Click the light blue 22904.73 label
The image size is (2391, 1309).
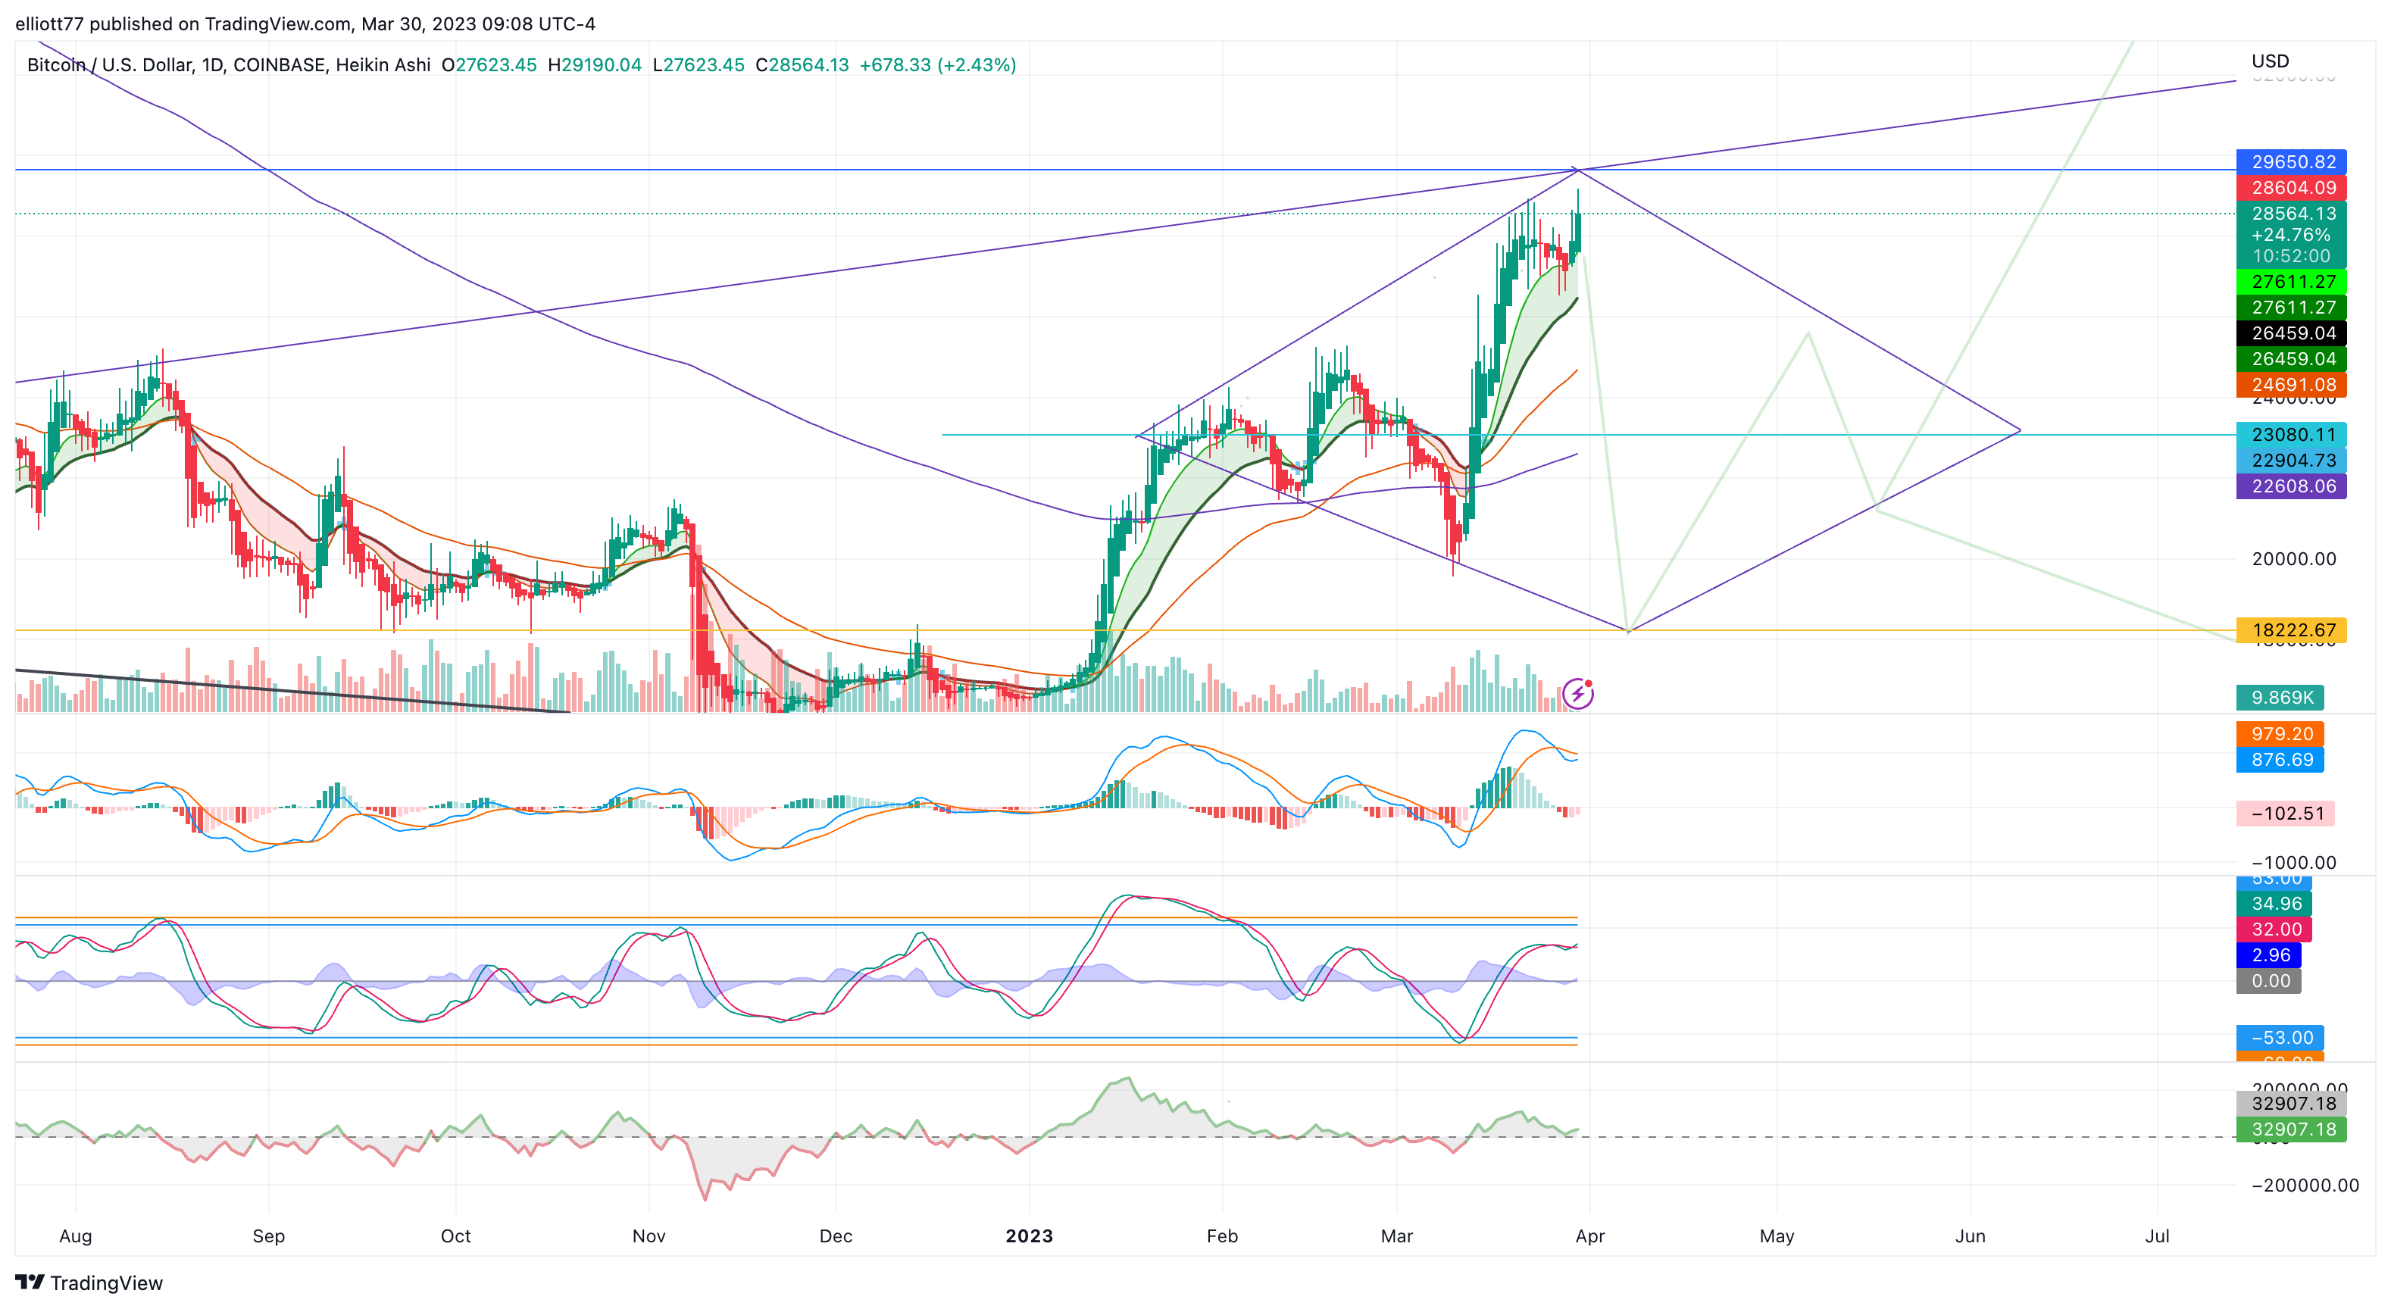coord(2292,461)
